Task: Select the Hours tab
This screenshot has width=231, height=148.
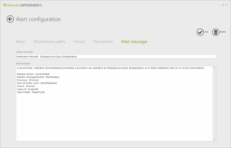Action: point(79,42)
